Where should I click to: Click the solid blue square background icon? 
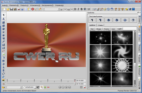[133, 9]
